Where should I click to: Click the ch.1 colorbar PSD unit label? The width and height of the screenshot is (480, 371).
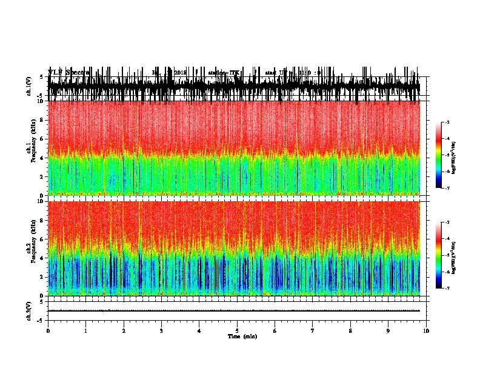pyautogui.click(x=454, y=158)
